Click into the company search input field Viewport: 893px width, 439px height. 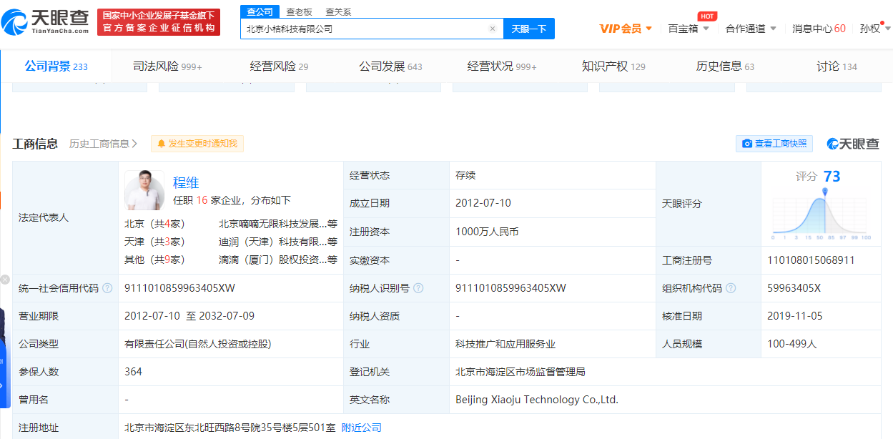click(x=365, y=29)
